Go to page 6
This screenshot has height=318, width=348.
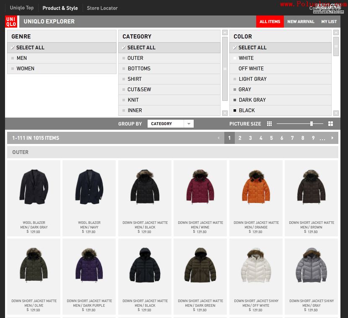tap(282, 138)
